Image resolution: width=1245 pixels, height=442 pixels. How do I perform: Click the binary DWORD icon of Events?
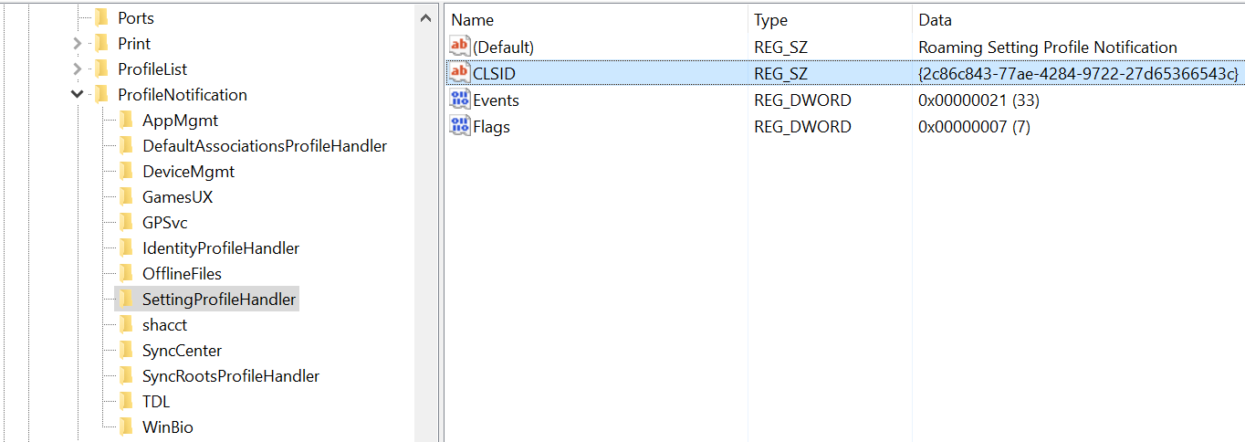[460, 100]
